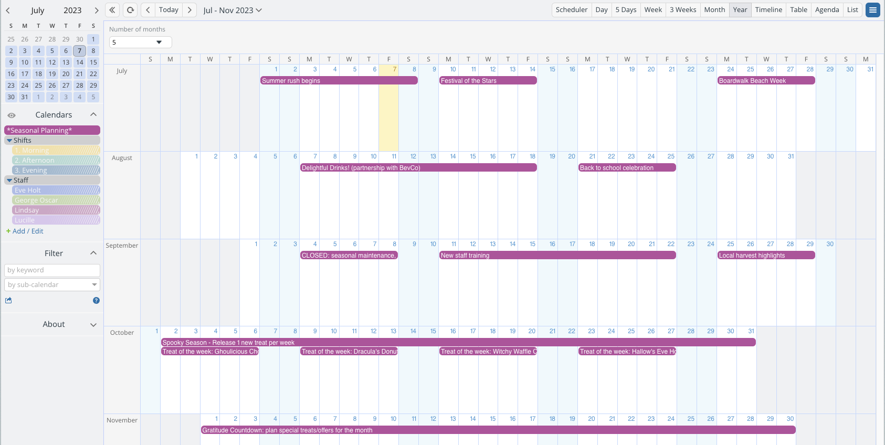
Task: Switch to the Timeline view tab
Action: pyautogui.click(x=768, y=10)
